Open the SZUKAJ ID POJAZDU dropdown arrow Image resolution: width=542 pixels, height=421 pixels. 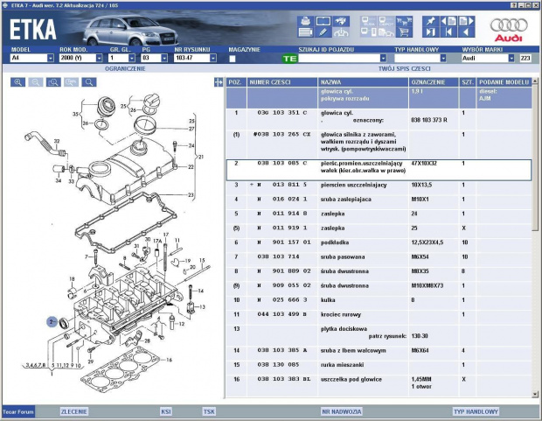pos(383,58)
